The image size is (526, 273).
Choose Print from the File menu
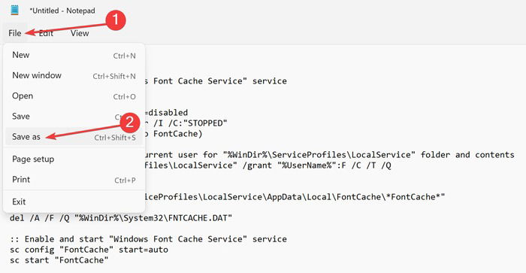pos(74,180)
